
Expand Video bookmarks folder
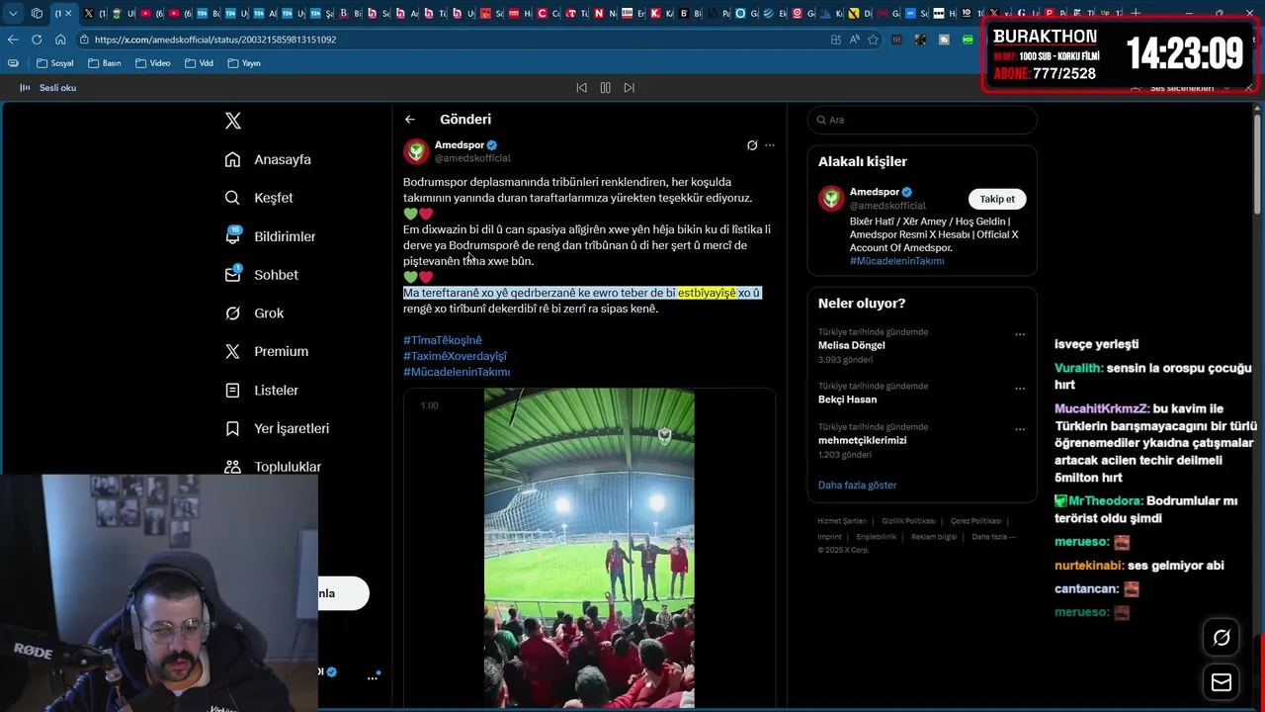[152, 63]
